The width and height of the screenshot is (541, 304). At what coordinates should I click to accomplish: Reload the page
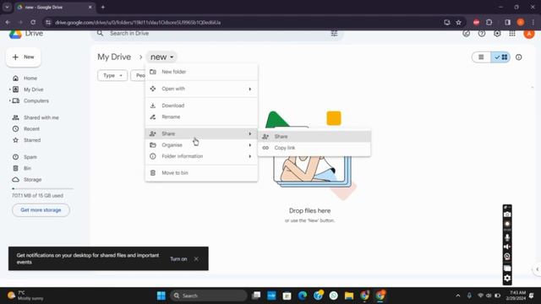33,23
